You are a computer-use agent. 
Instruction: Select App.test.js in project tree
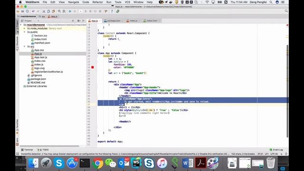pos(39,57)
